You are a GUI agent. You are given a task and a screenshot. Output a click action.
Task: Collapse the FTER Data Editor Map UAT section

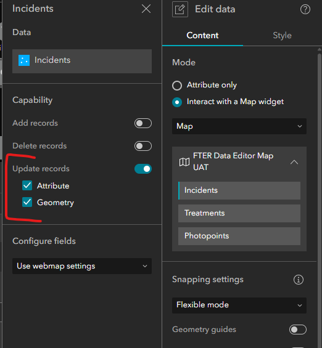(294, 162)
